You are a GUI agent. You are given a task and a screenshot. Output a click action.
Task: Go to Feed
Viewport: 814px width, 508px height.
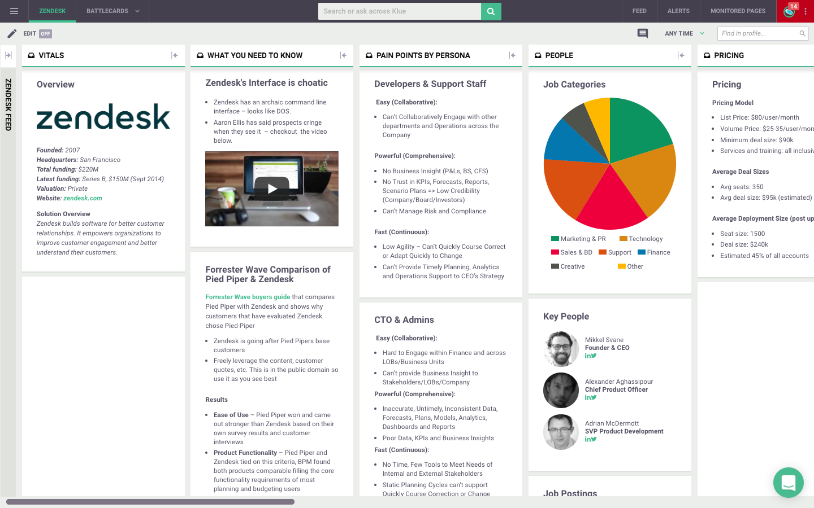pyautogui.click(x=639, y=11)
